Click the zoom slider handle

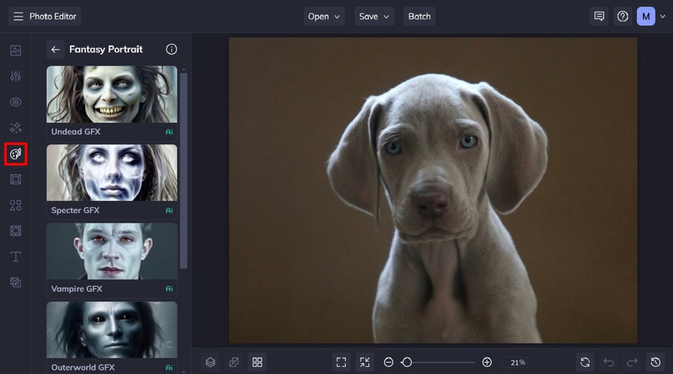406,362
